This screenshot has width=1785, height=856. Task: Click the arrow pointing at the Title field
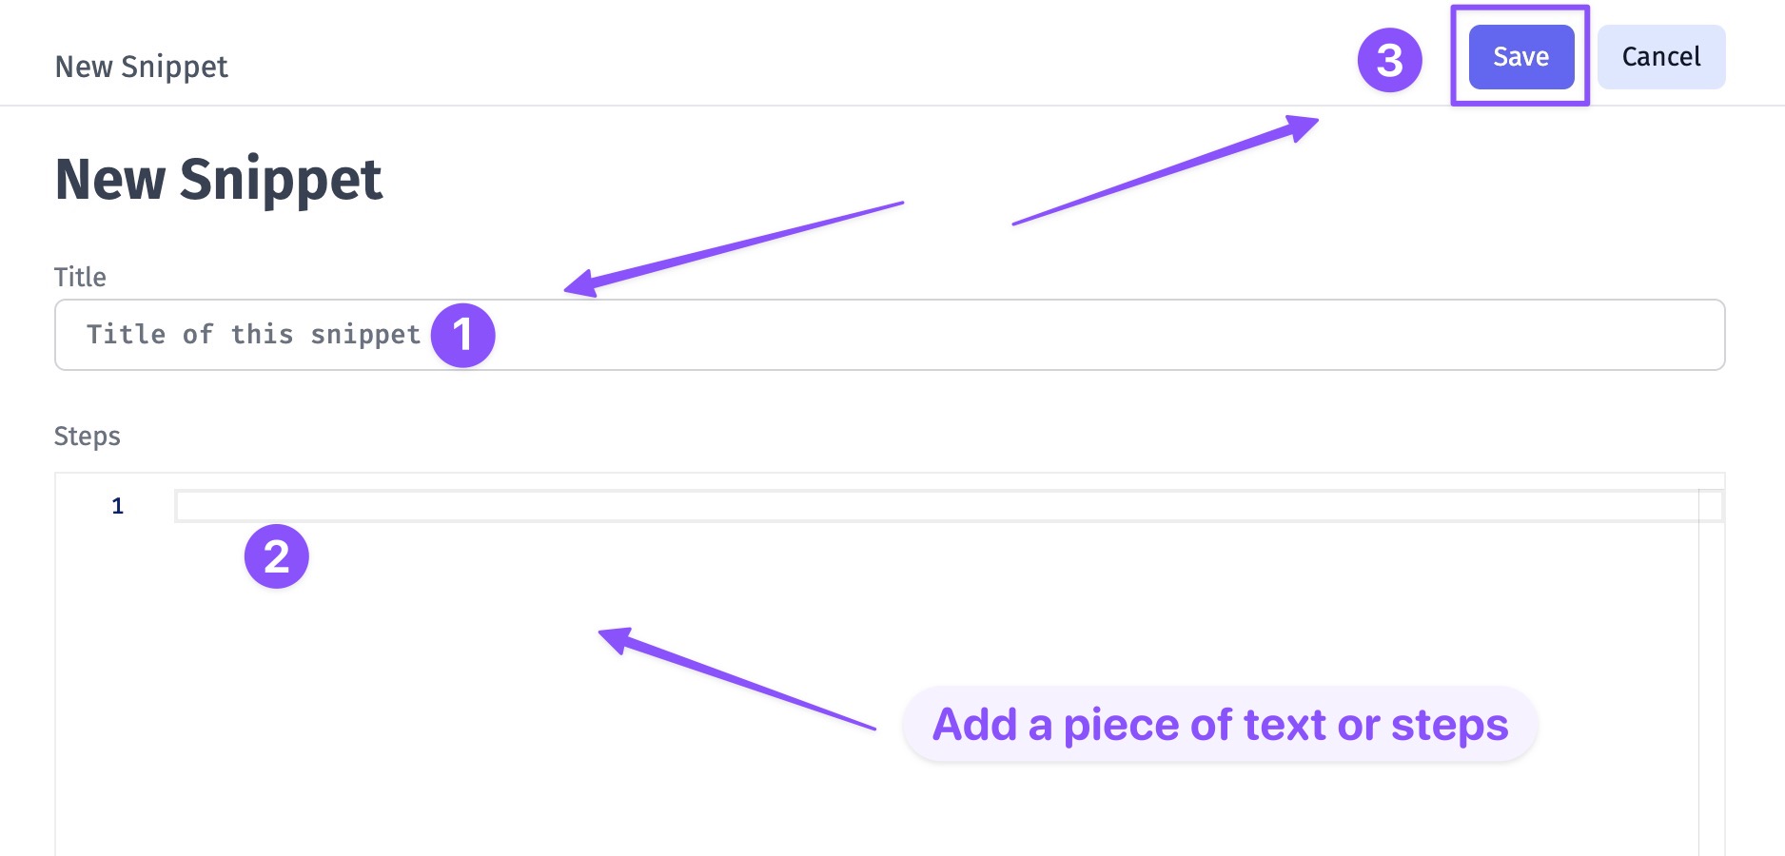tap(733, 244)
